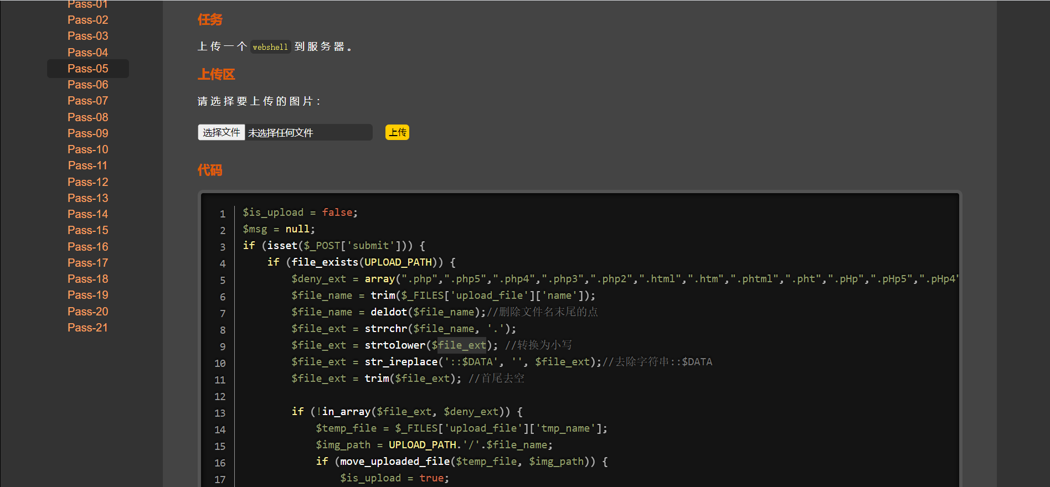This screenshot has width=1050, height=487.
Task: Select Pass-09 in the navigation
Action: (87, 133)
